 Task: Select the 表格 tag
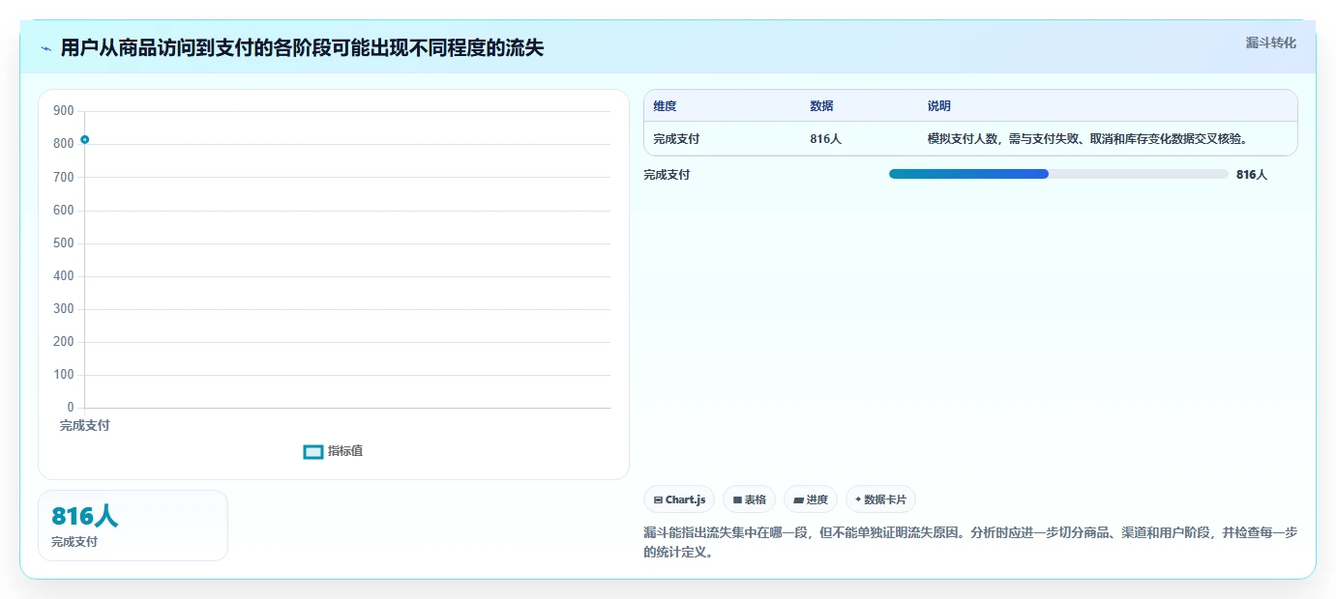tap(749, 499)
